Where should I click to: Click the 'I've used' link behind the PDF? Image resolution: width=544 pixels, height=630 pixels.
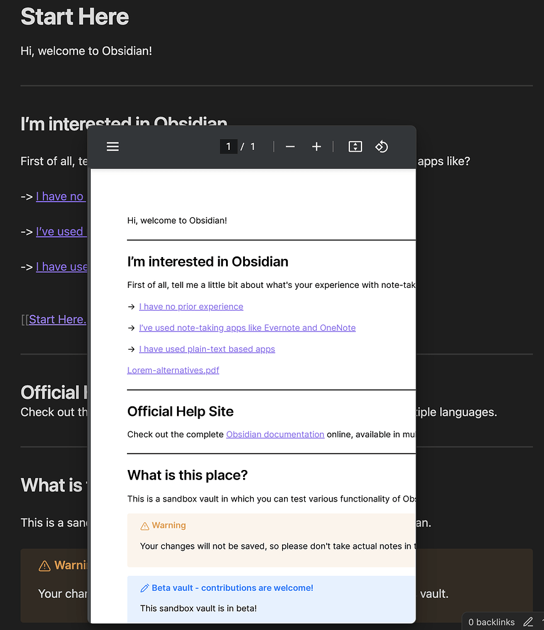[x=61, y=231]
